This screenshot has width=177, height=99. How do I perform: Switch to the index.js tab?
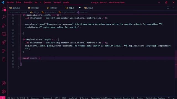pos(53,8)
